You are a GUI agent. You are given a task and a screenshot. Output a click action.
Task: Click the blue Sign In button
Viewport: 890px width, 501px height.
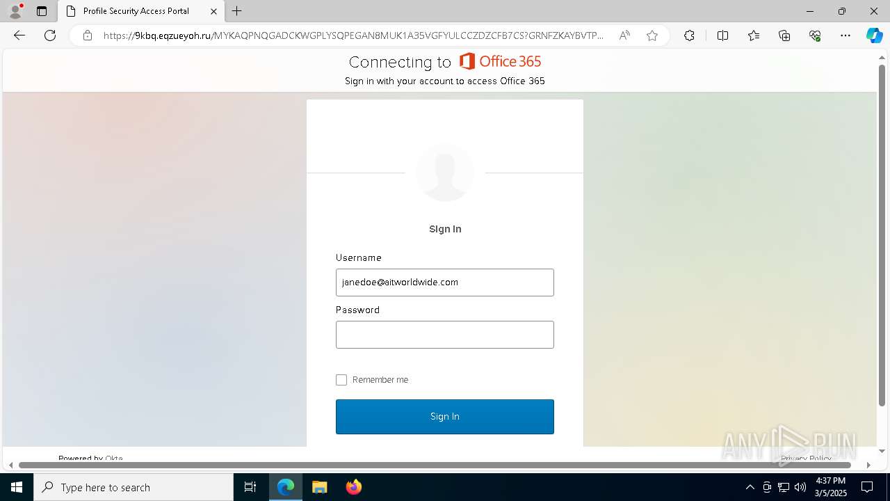click(x=445, y=417)
